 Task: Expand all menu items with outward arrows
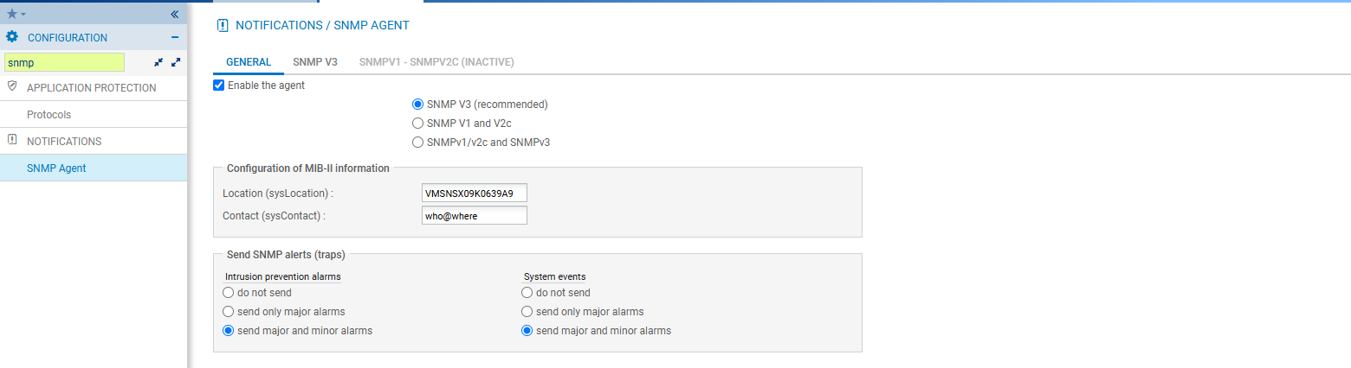pyautogui.click(x=176, y=62)
